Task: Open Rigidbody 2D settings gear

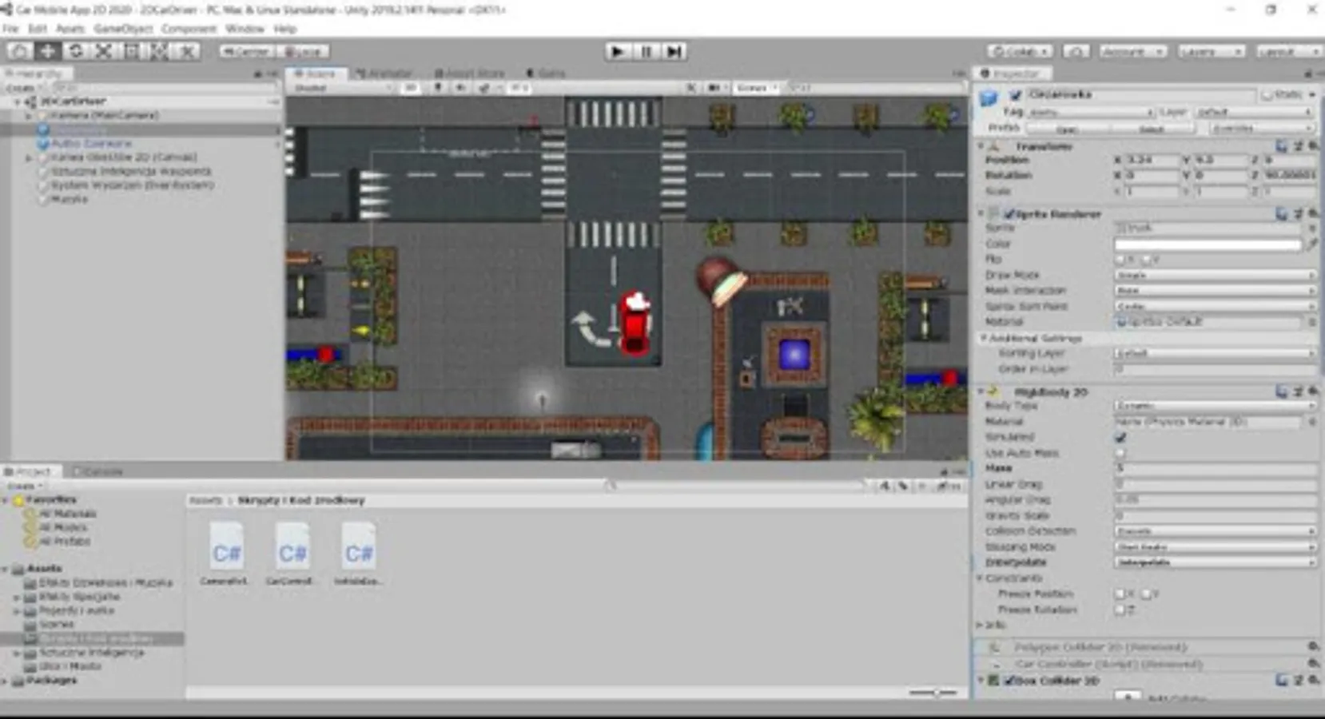Action: click(x=1313, y=391)
